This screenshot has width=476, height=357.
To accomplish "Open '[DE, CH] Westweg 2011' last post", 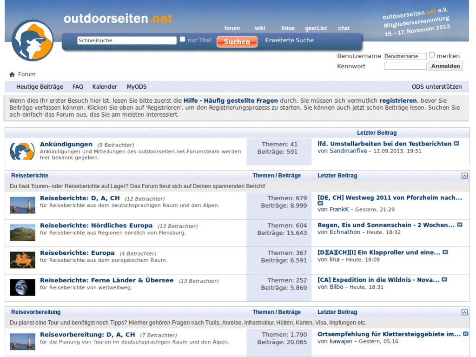I will pos(390,198).
